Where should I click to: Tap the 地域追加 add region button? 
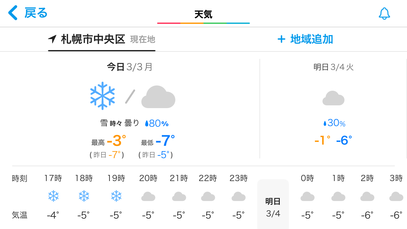click(305, 39)
